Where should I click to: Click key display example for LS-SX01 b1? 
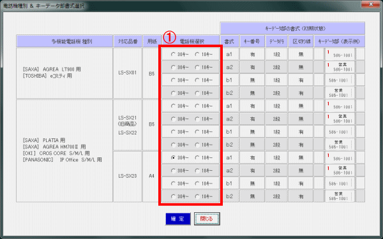click(340, 80)
